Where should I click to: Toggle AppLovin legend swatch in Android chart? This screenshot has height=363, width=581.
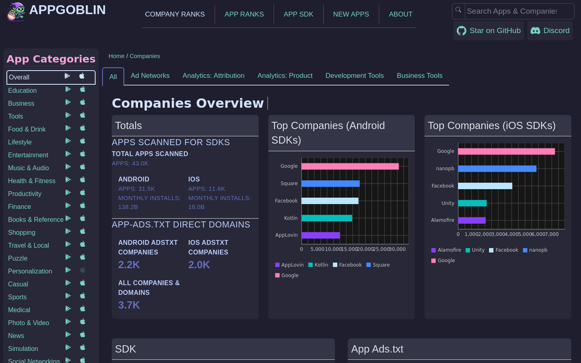click(x=277, y=265)
